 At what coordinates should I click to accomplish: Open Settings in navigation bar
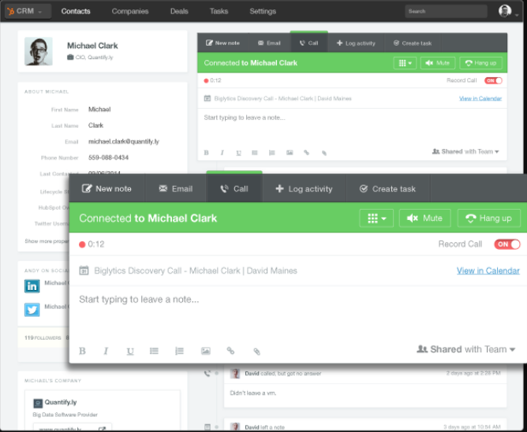[x=263, y=11]
